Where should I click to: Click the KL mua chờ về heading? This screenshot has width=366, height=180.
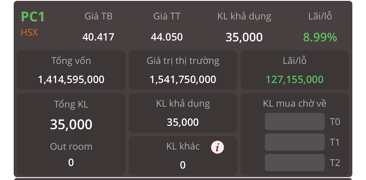(x=294, y=103)
